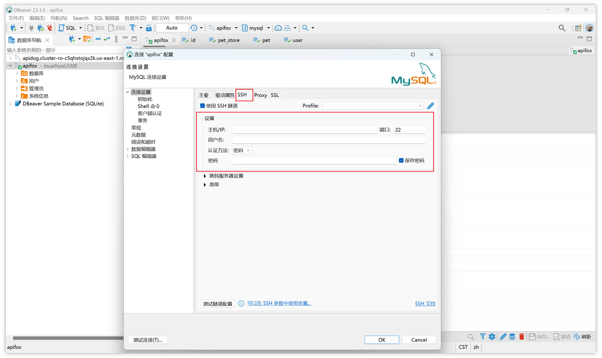Open the 文件(F) menu
602x358 pixels.
[16, 18]
